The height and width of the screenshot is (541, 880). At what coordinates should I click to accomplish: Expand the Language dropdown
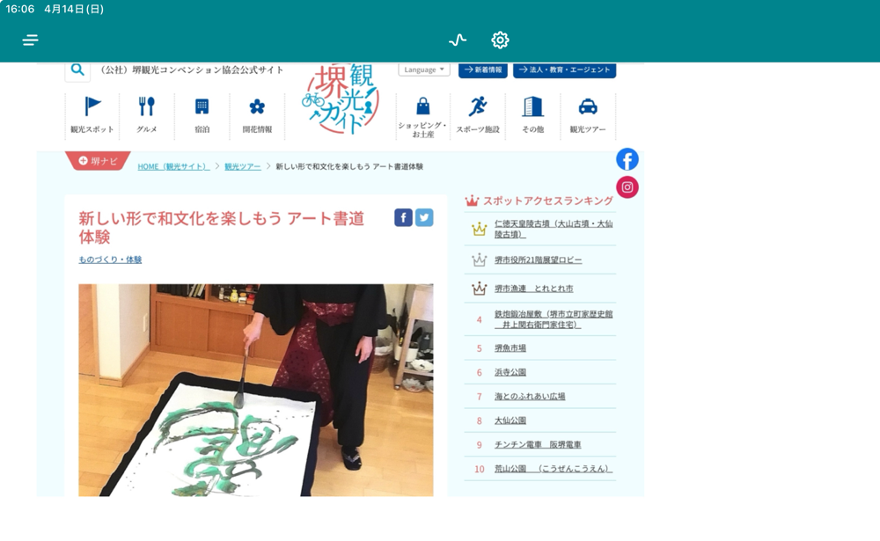coord(424,69)
